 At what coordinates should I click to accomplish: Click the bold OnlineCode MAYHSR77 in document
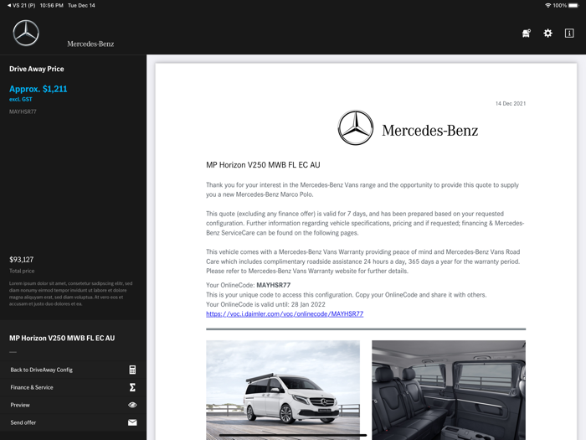point(273,285)
